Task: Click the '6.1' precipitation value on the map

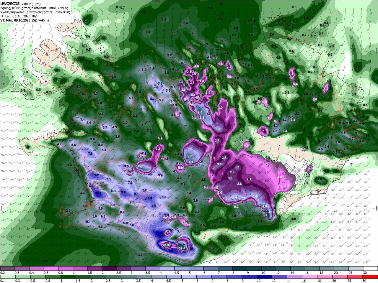Action: tap(143, 109)
